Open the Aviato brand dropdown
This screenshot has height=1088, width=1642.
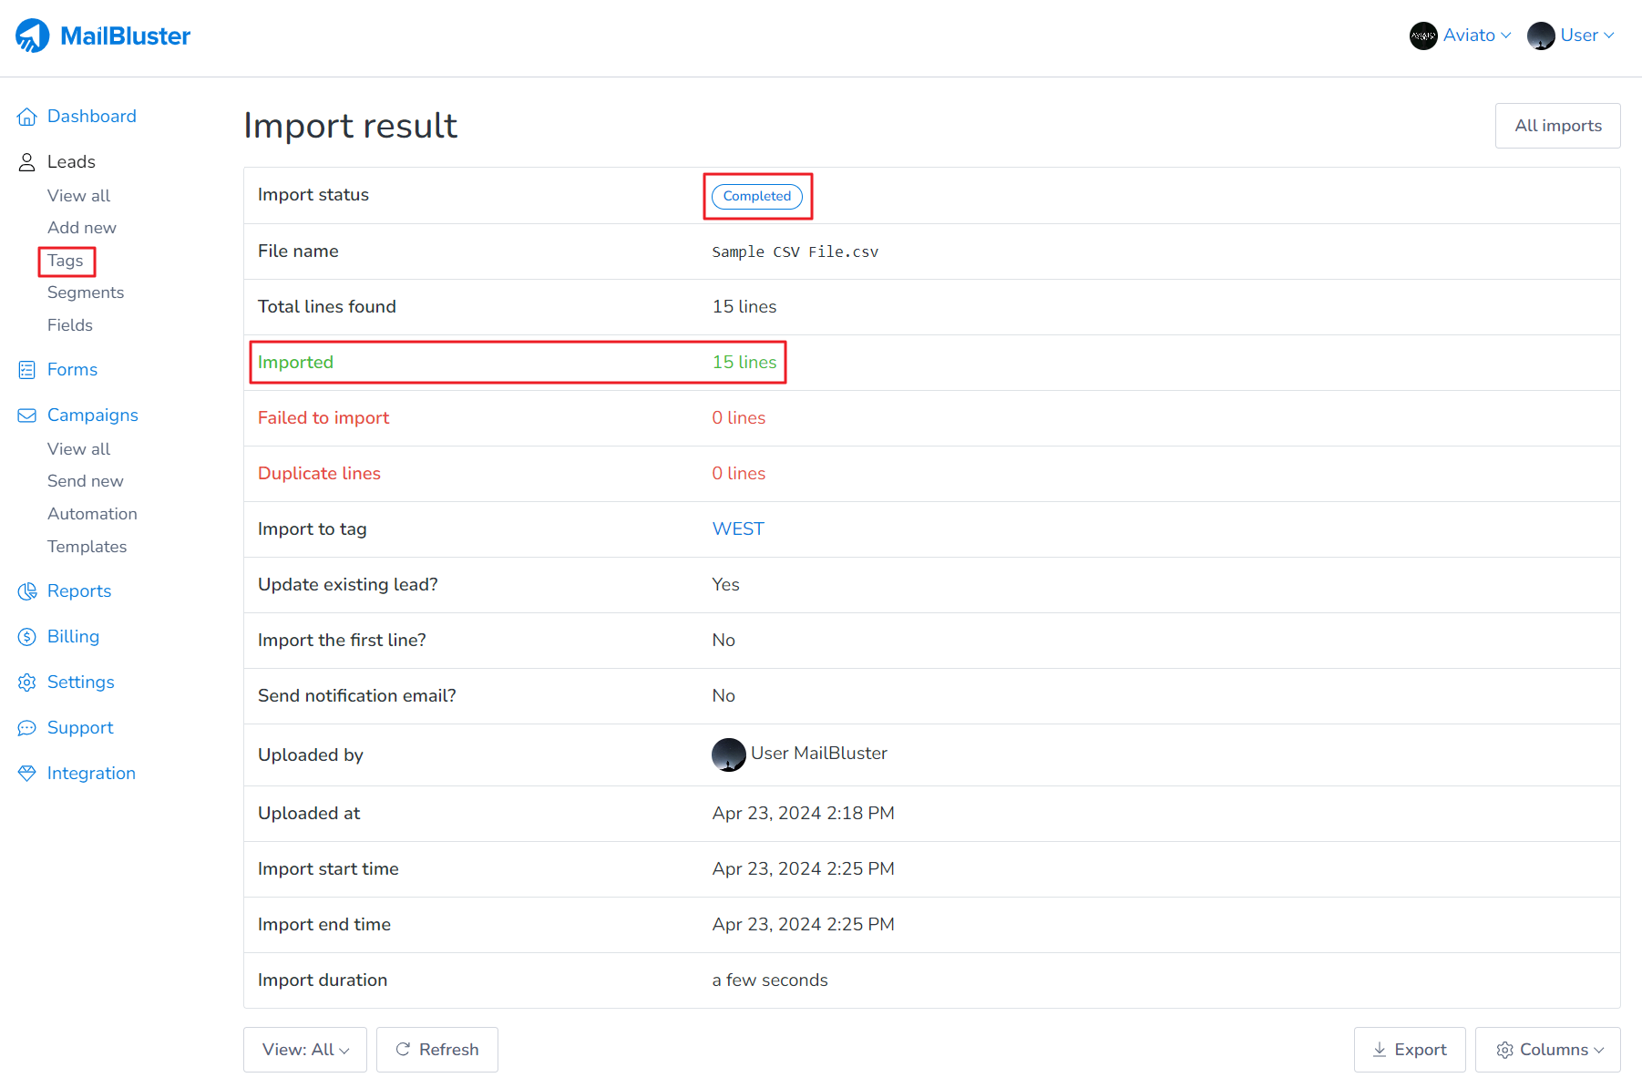pos(1461,36)
